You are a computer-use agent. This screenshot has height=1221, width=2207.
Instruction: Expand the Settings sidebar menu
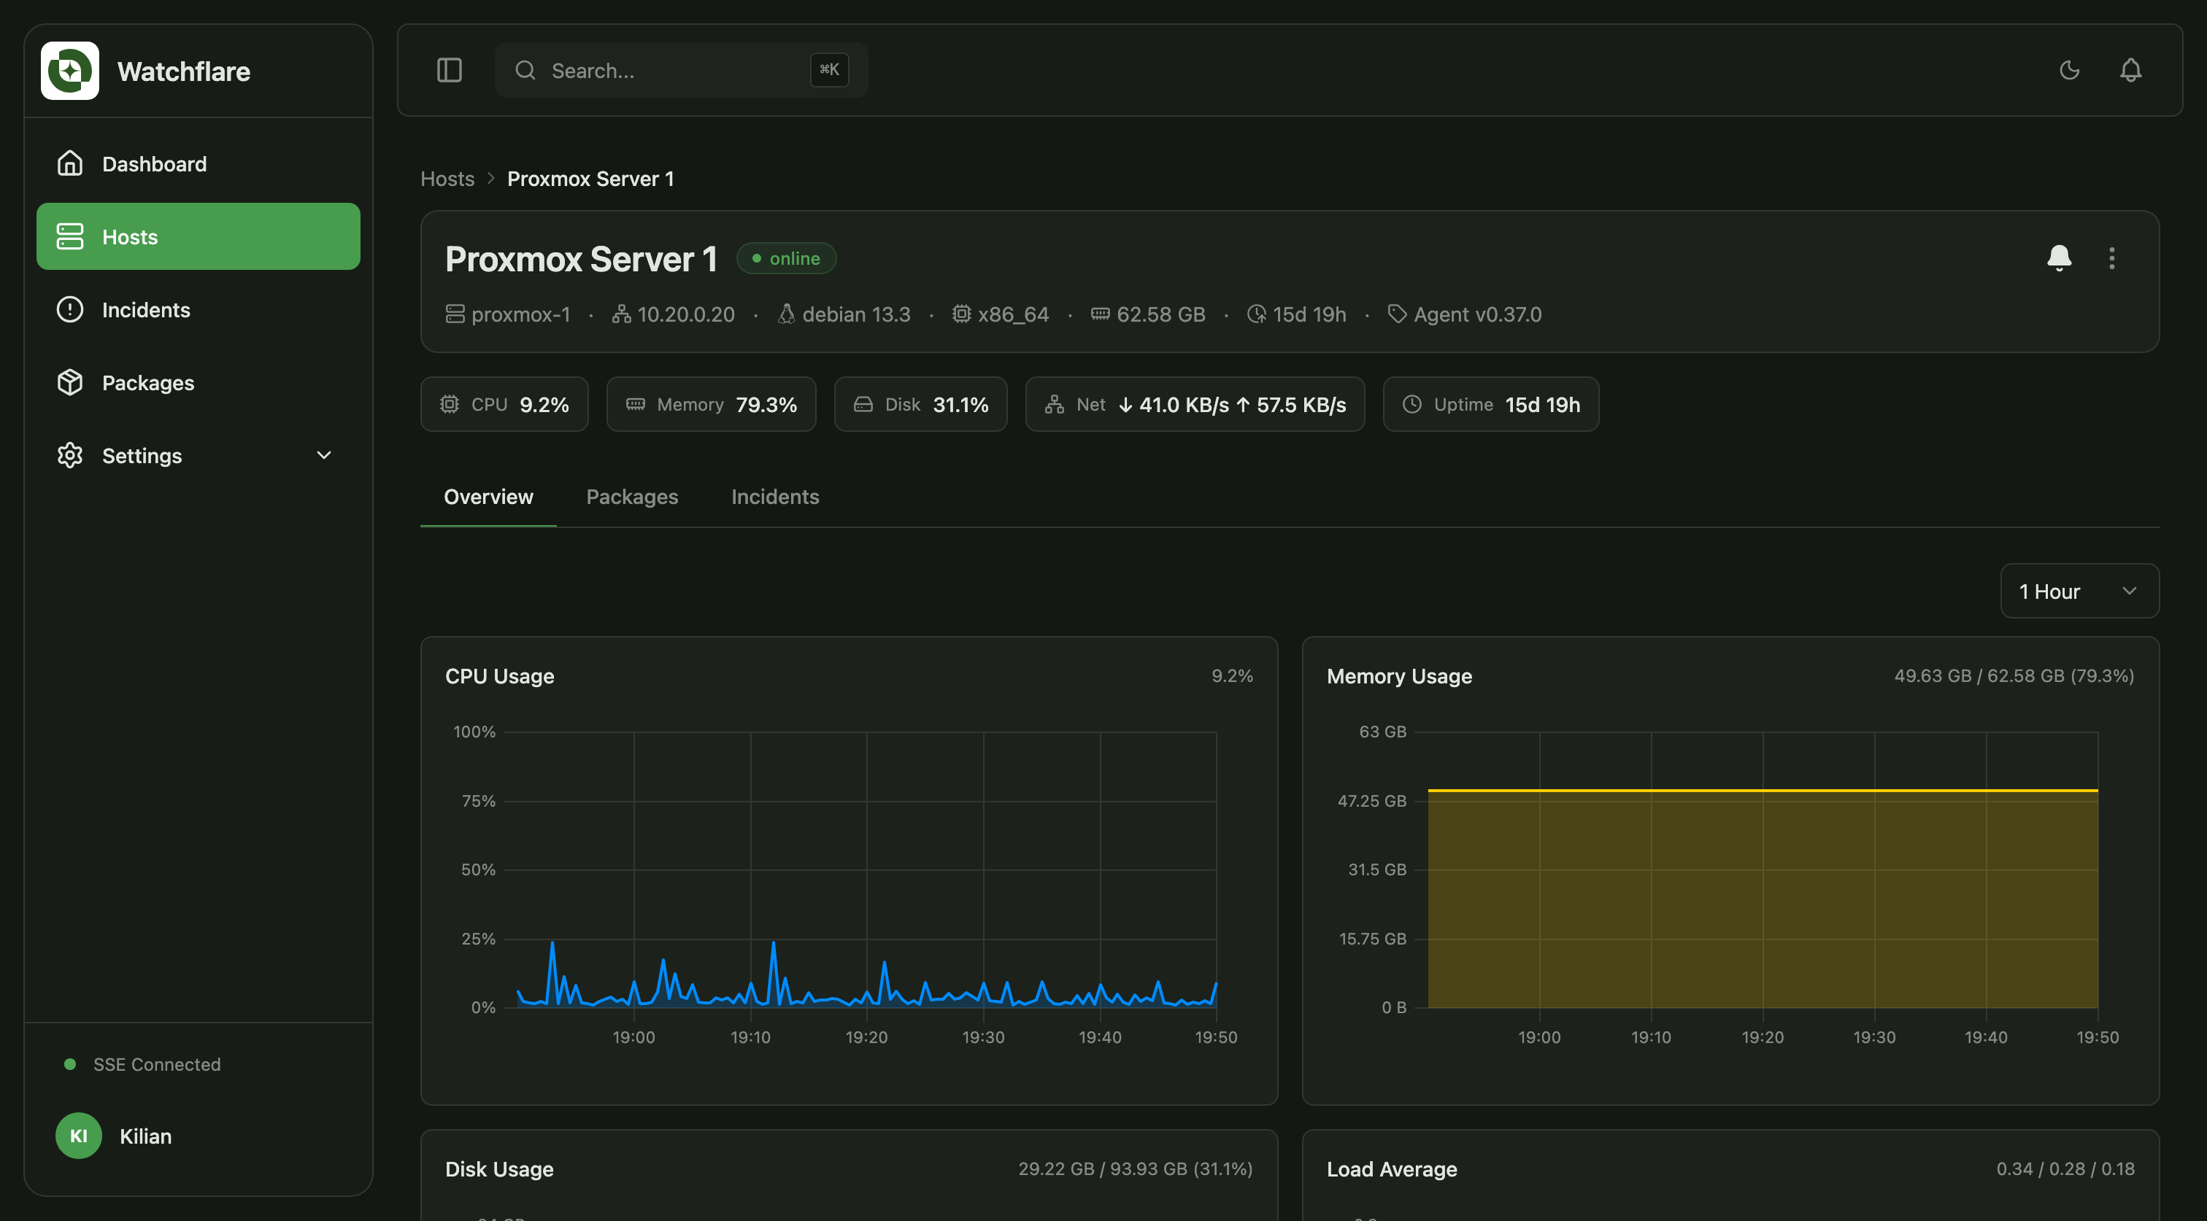(198, 454)
